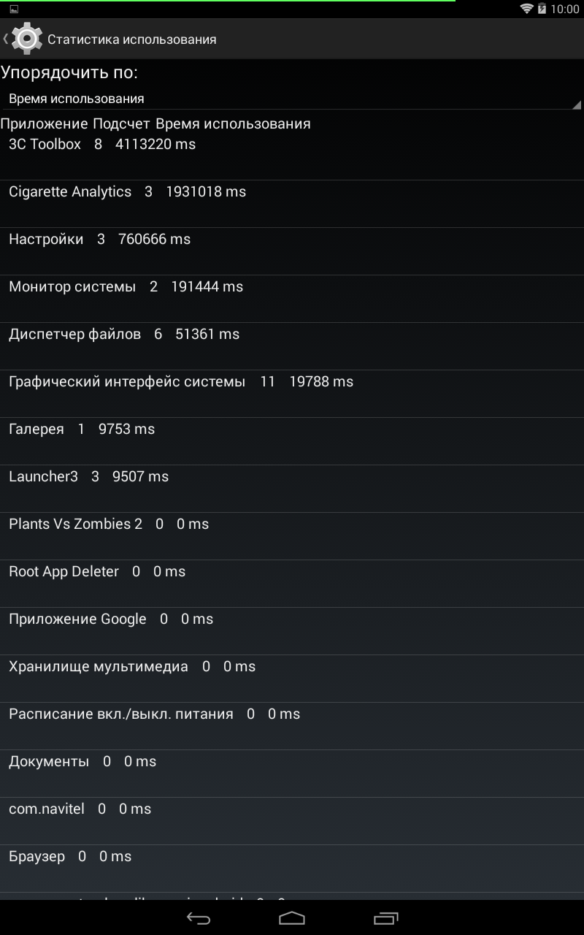Tap the Wi-Fi status icon
584x935 pixels.
[526, 9]
